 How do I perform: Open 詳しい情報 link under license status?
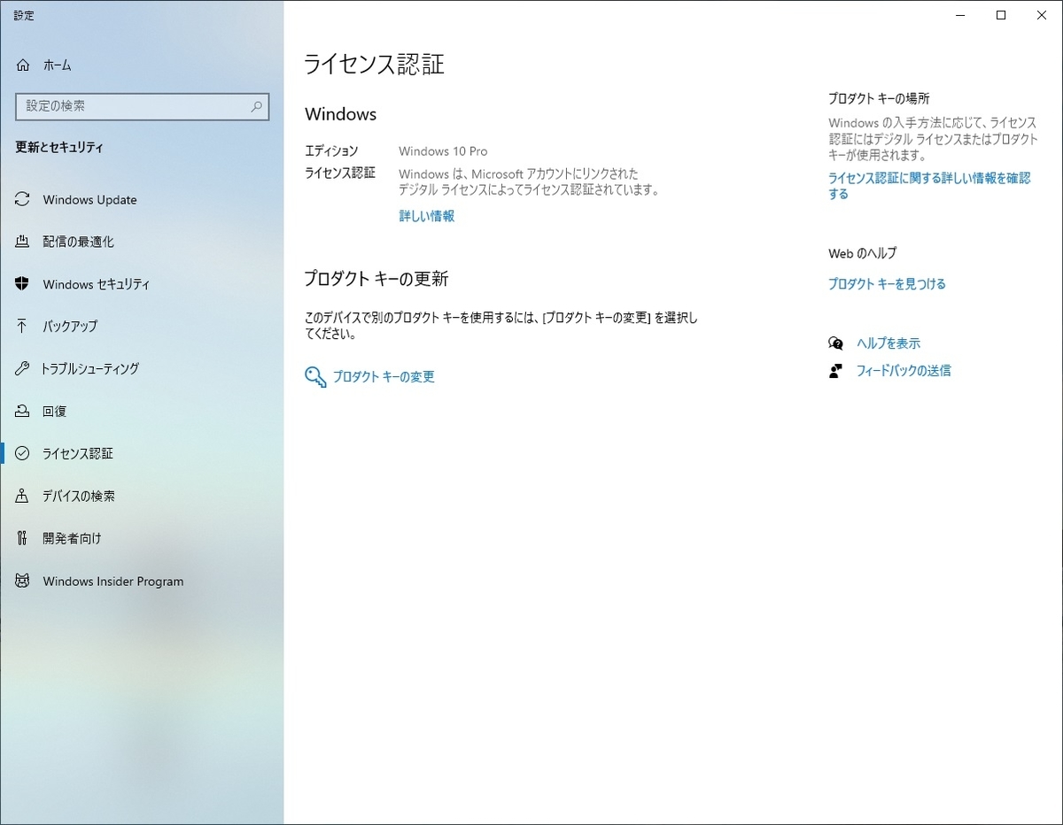pos(426,216)
